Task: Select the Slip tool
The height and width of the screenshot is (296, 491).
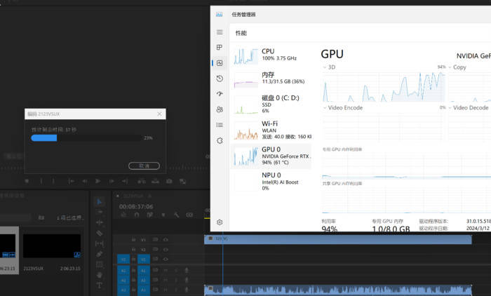Action: pyautogui.click(x=100, y=243)
